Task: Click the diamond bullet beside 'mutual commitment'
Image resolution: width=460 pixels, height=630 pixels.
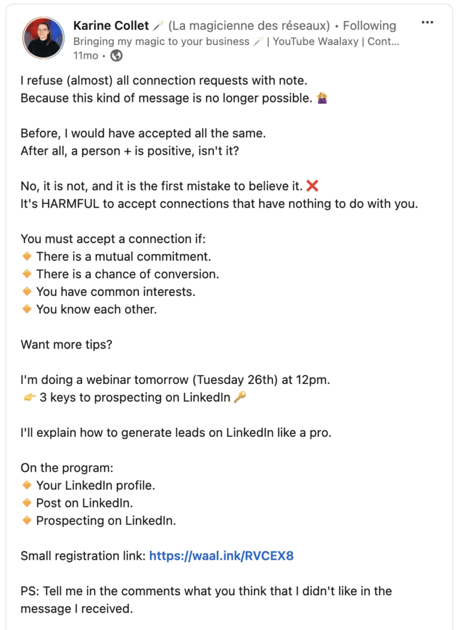Action: click(x=27, y=256)
